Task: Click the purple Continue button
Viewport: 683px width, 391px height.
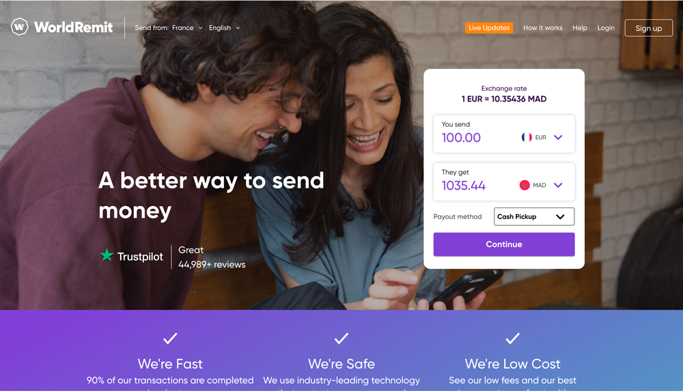Action: (504, 244)
